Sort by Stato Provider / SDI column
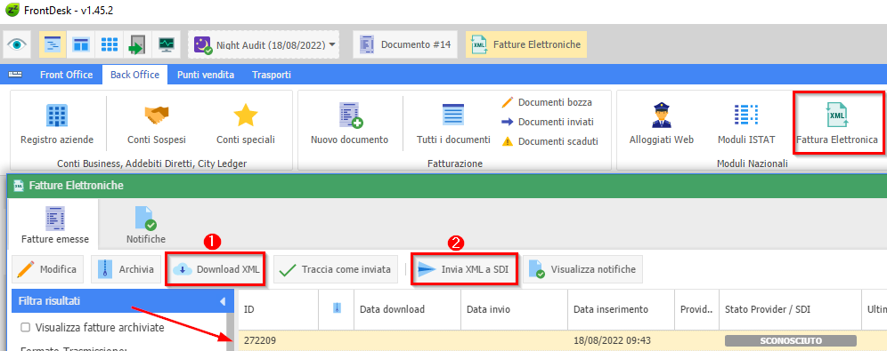887x351 pixels. coord(790,309)
